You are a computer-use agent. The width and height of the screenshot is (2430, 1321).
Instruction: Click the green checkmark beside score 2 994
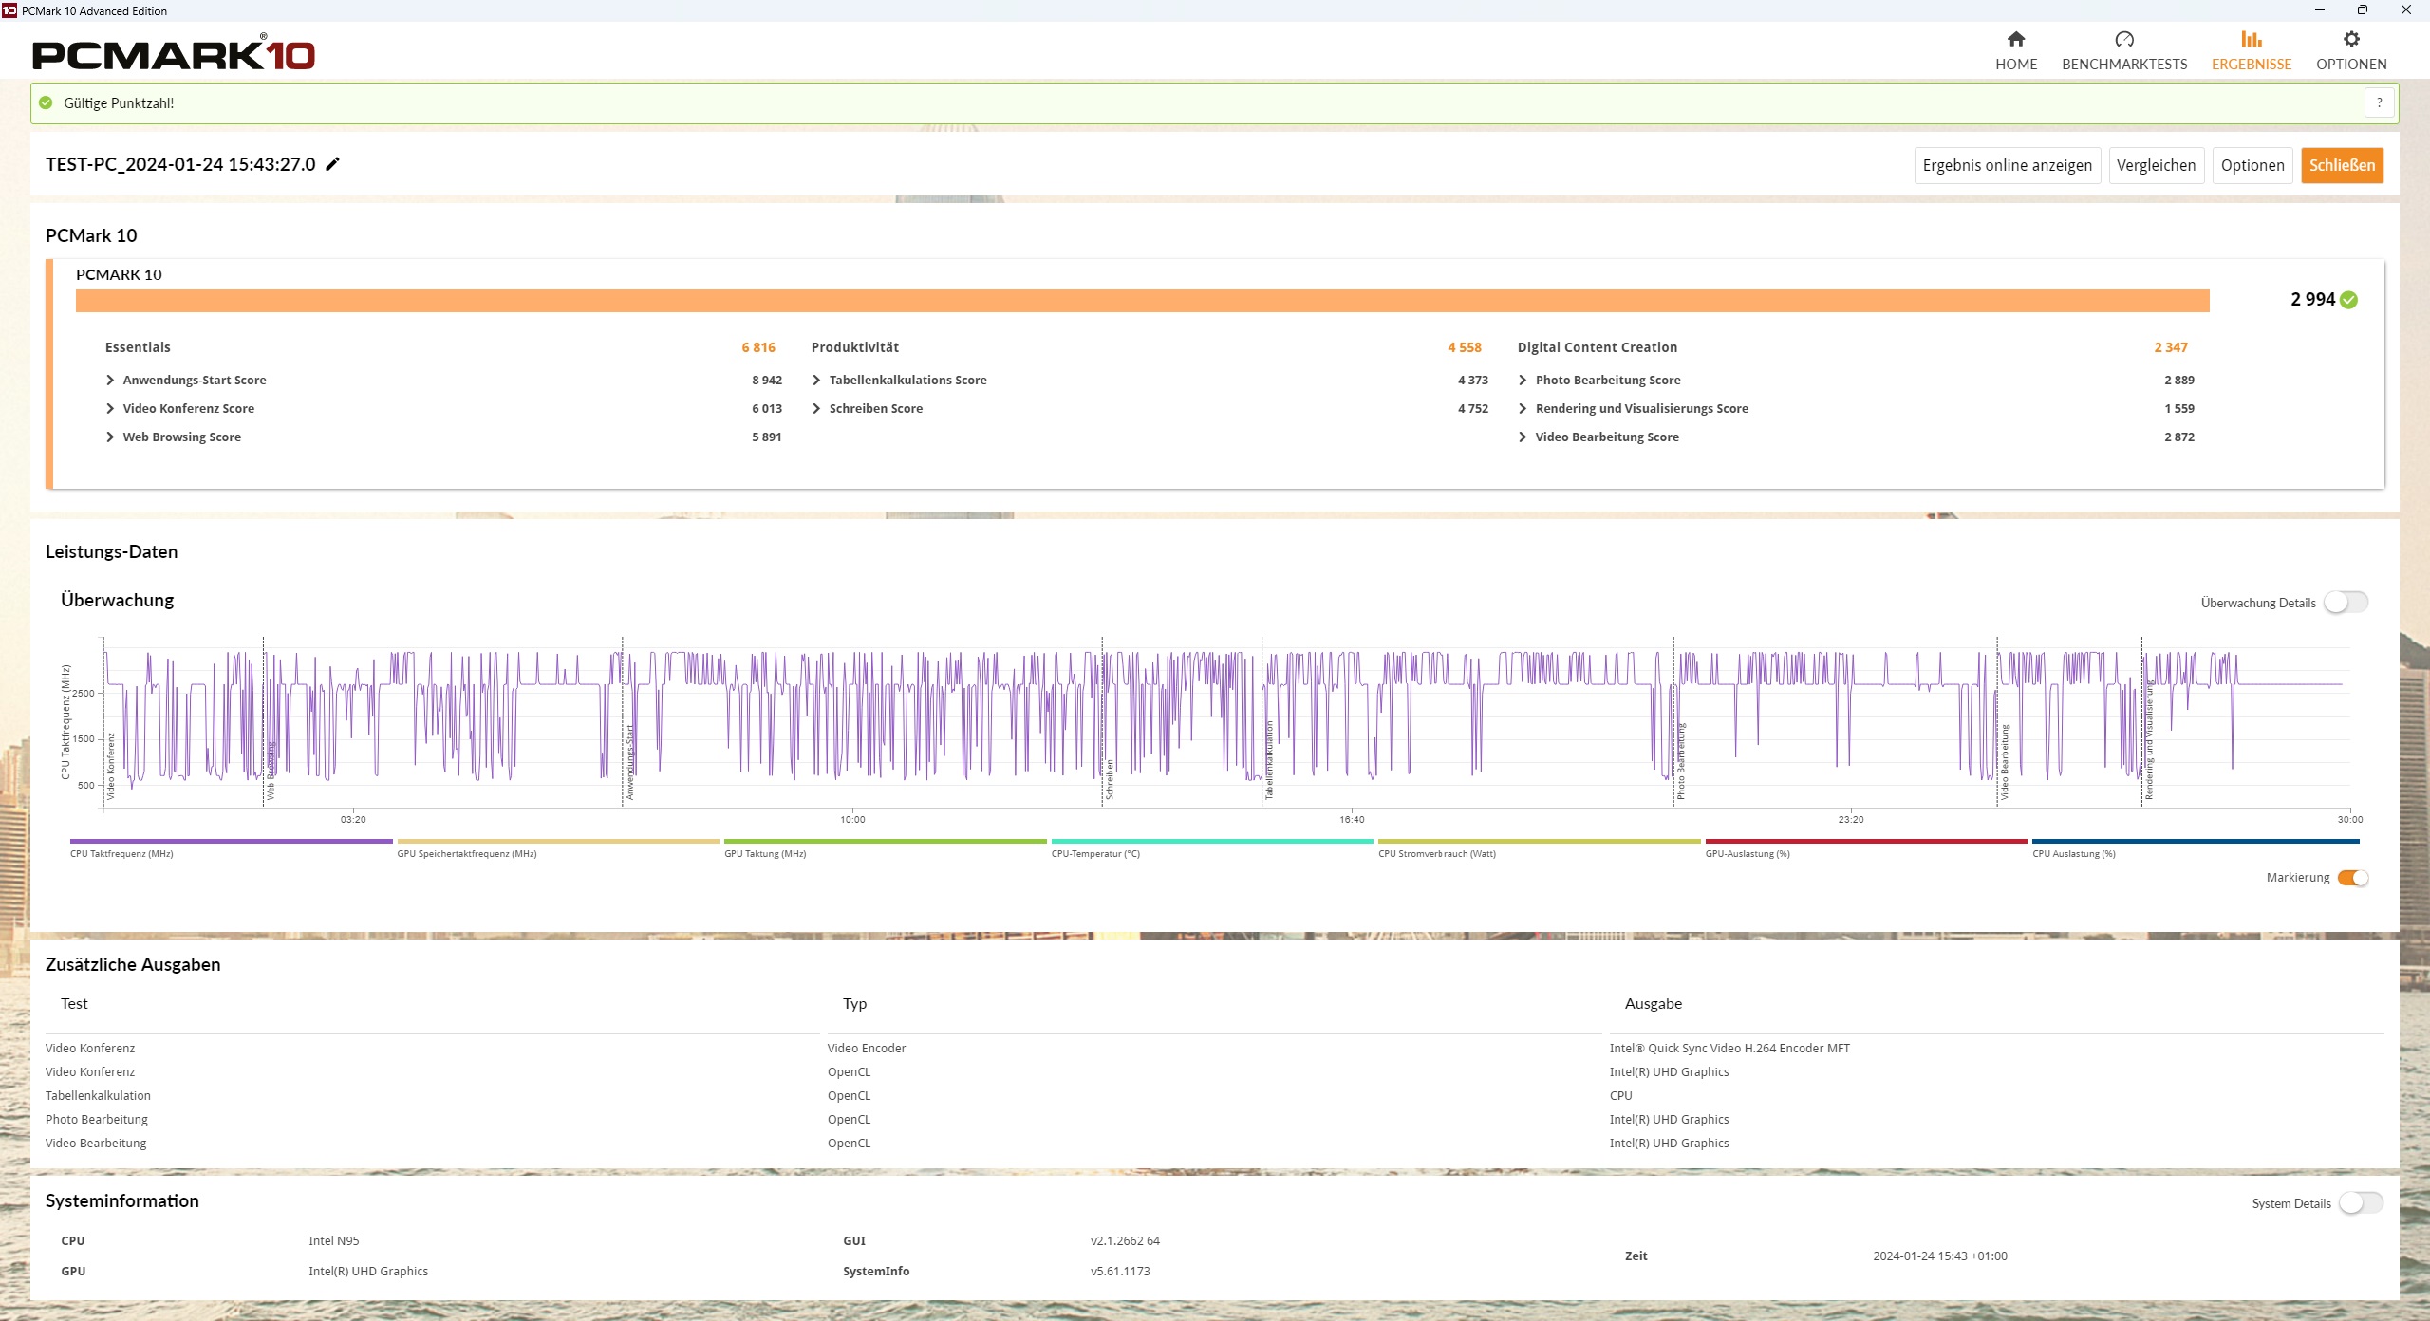pyautogui.click(x=2348, y=300)
